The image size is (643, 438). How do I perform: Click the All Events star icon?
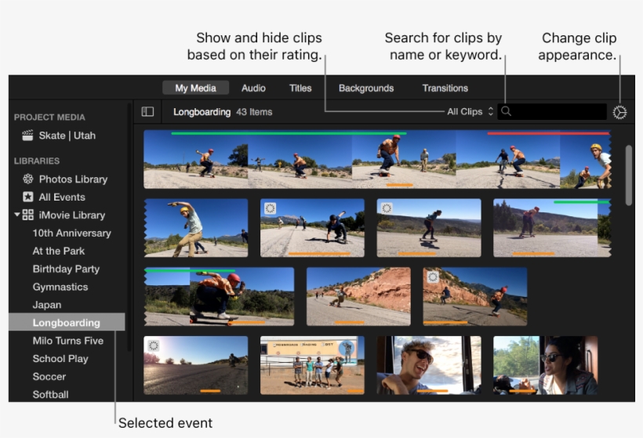click(28, 197)
